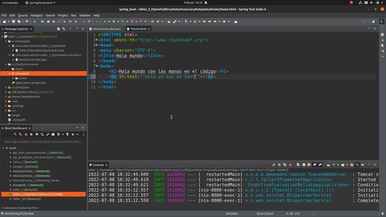Toggle Link with Editor in Package Explorer

tap(64, 29)
